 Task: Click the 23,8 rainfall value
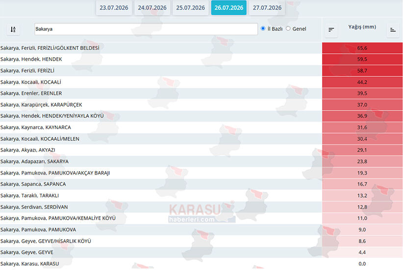coord(362,161)
